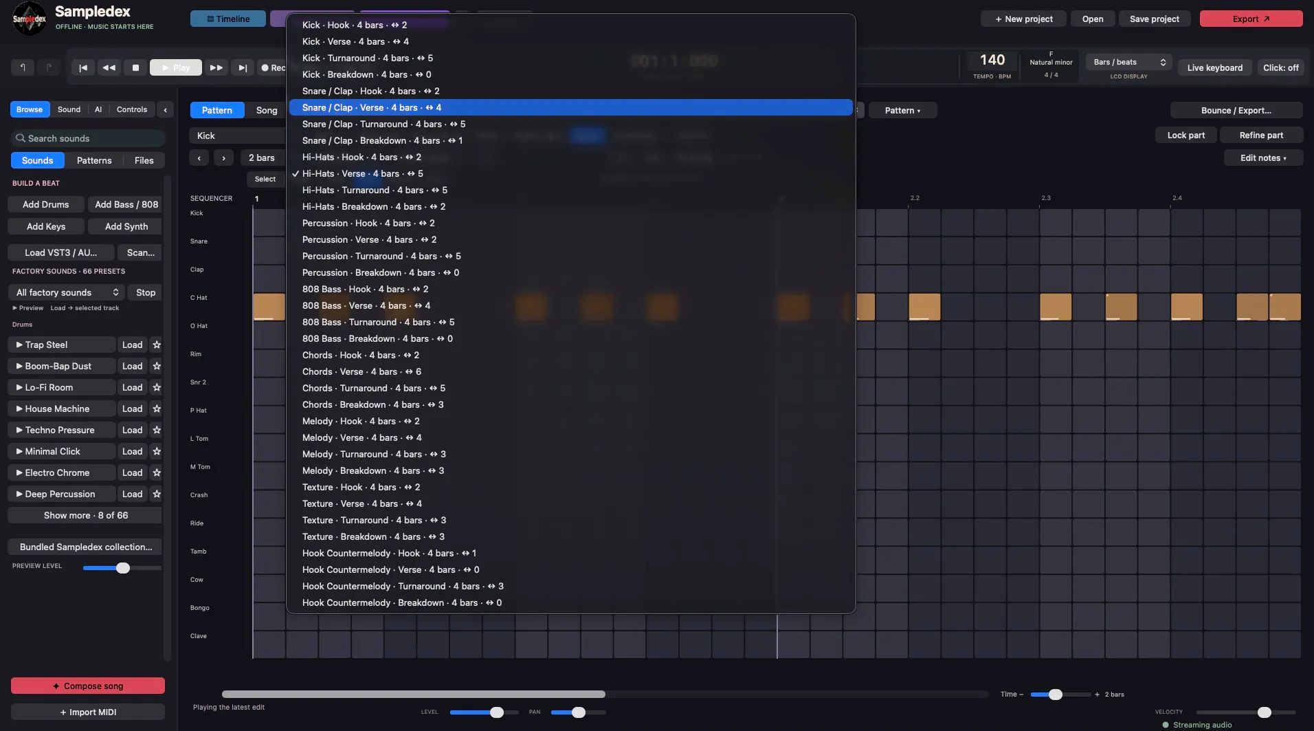Choose Kick · Hook · 4 bars entry
Viewport: 1314px width, 731px height.
click(570, 25)
